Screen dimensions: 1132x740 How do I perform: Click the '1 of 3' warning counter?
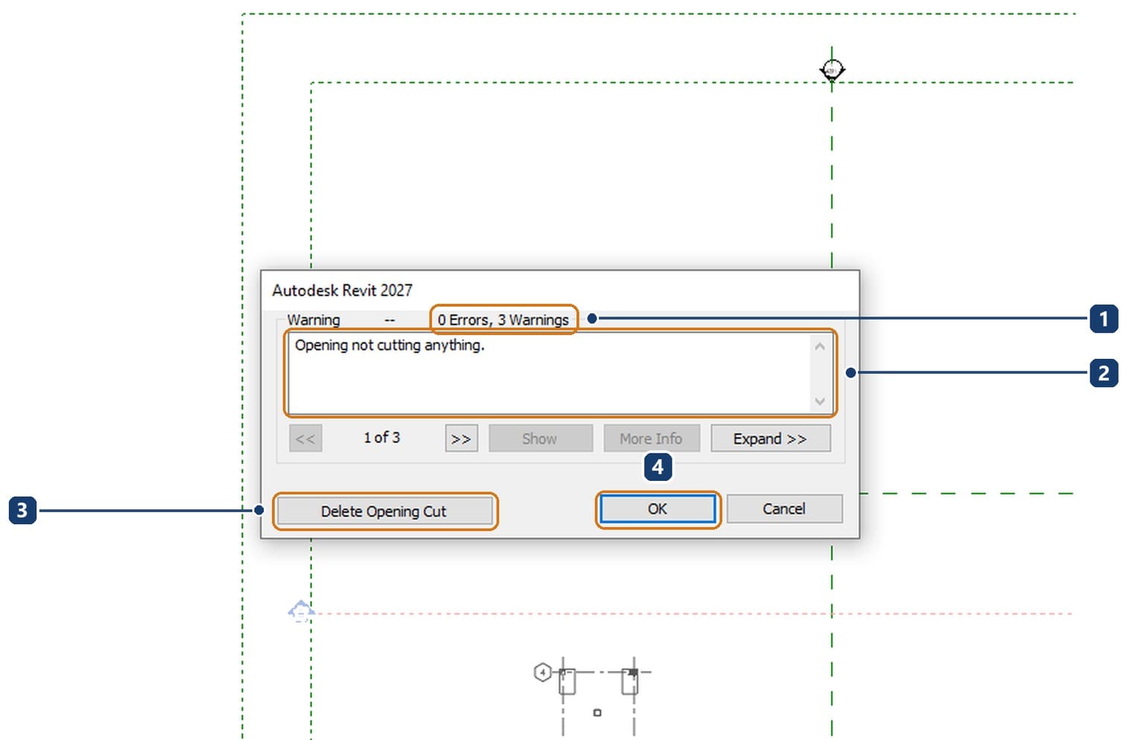pyautogui.click(x=382, y=438)
